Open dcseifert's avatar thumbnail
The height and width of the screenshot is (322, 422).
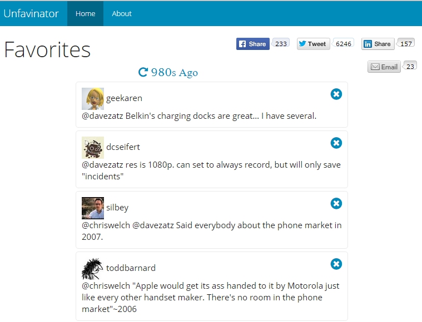(x=93, y=148)
